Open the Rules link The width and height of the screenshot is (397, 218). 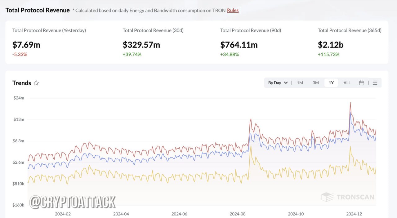click(233, 10)
